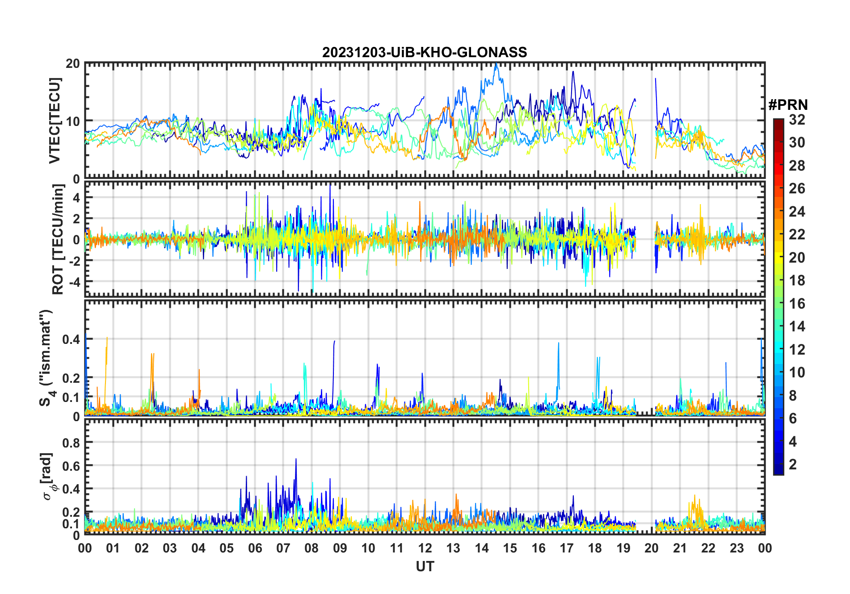The width and height of the screenshot is (850, 594).
Task: Select the ROT [TECU/min] y-axis label
Action: click(58, 239)
